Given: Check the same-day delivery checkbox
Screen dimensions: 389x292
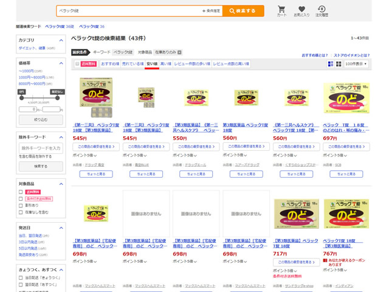Looking at the screenshot, I should pos(21,278).
